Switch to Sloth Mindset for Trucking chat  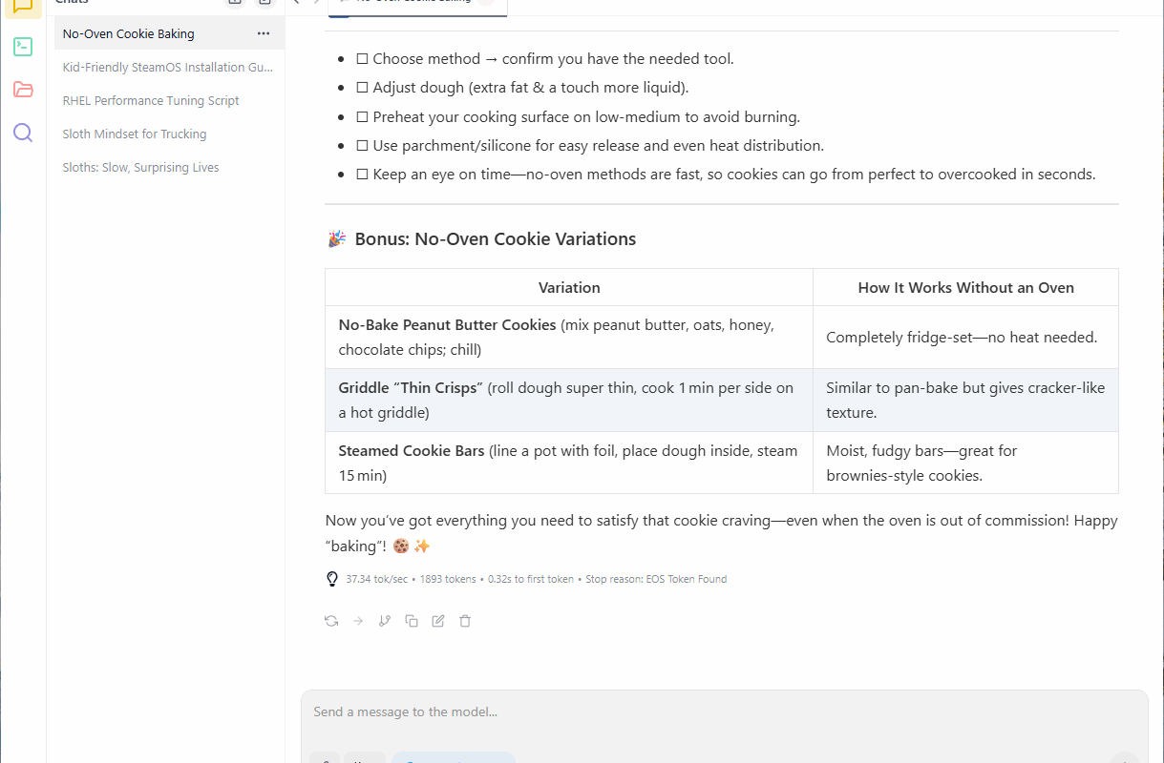[135, 134]
